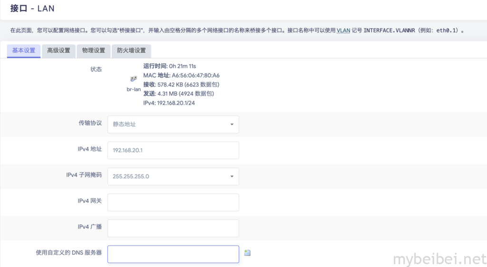
Task: Go to the 防火墙设置 tab
Action: (x=131, y=50)
